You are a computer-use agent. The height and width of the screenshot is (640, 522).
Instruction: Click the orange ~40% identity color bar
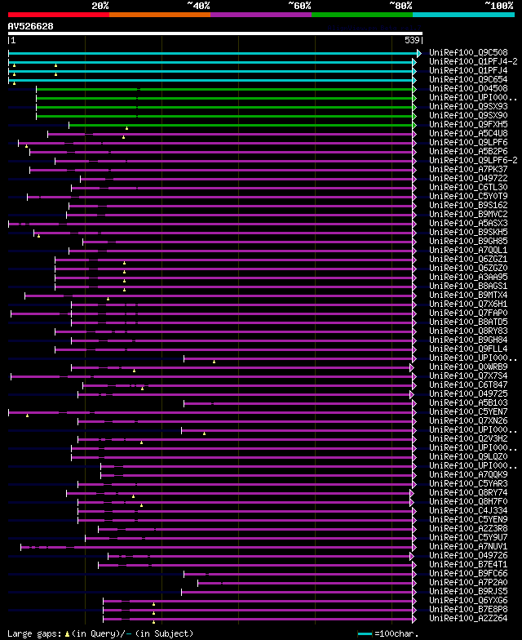[160, 15]
